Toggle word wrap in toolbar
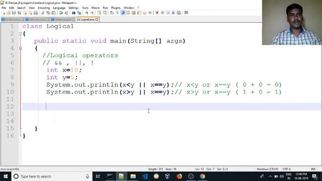 click(112, 13)
